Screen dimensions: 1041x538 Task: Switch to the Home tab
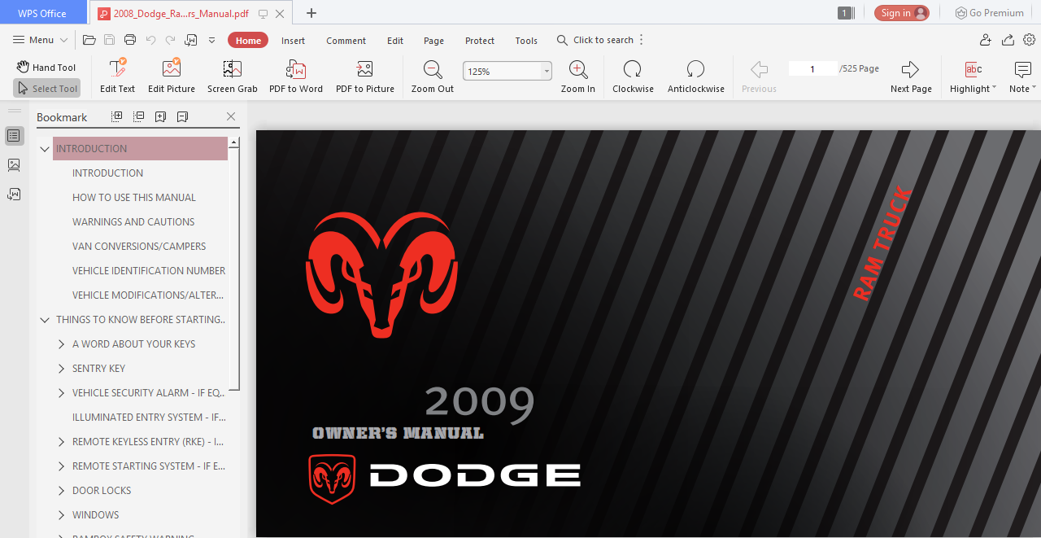click(x=248, y=40)
